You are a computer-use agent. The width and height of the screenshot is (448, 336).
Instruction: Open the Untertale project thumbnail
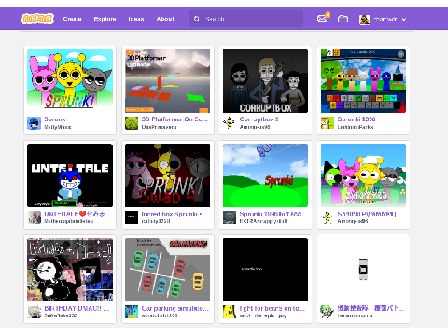click(70, 175)
